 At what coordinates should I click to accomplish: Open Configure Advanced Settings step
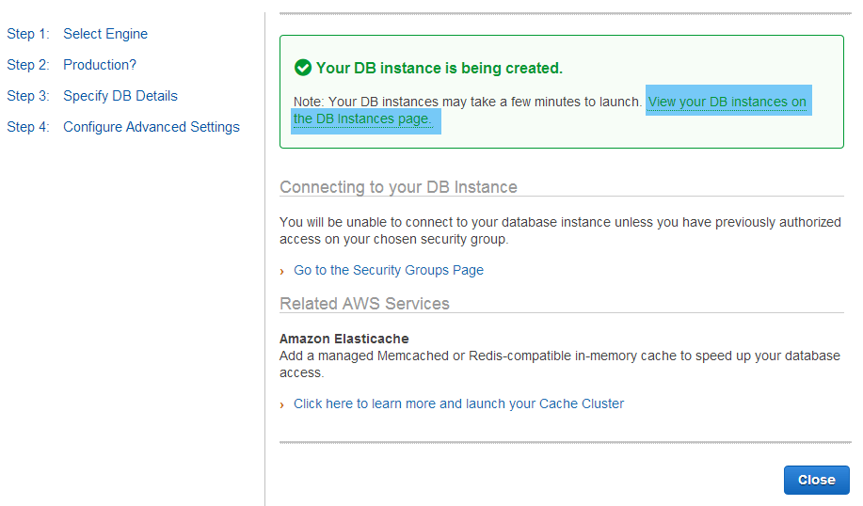[152, 127]
